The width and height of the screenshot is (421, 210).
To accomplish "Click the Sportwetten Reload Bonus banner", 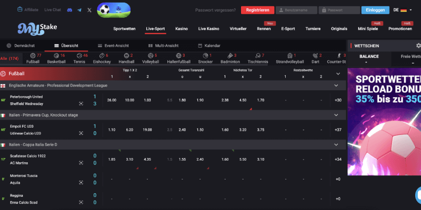I will tap(384, 122).
